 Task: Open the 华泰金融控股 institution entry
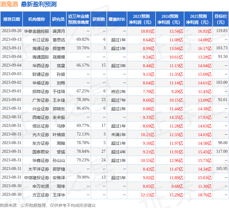tap(37, 31)
